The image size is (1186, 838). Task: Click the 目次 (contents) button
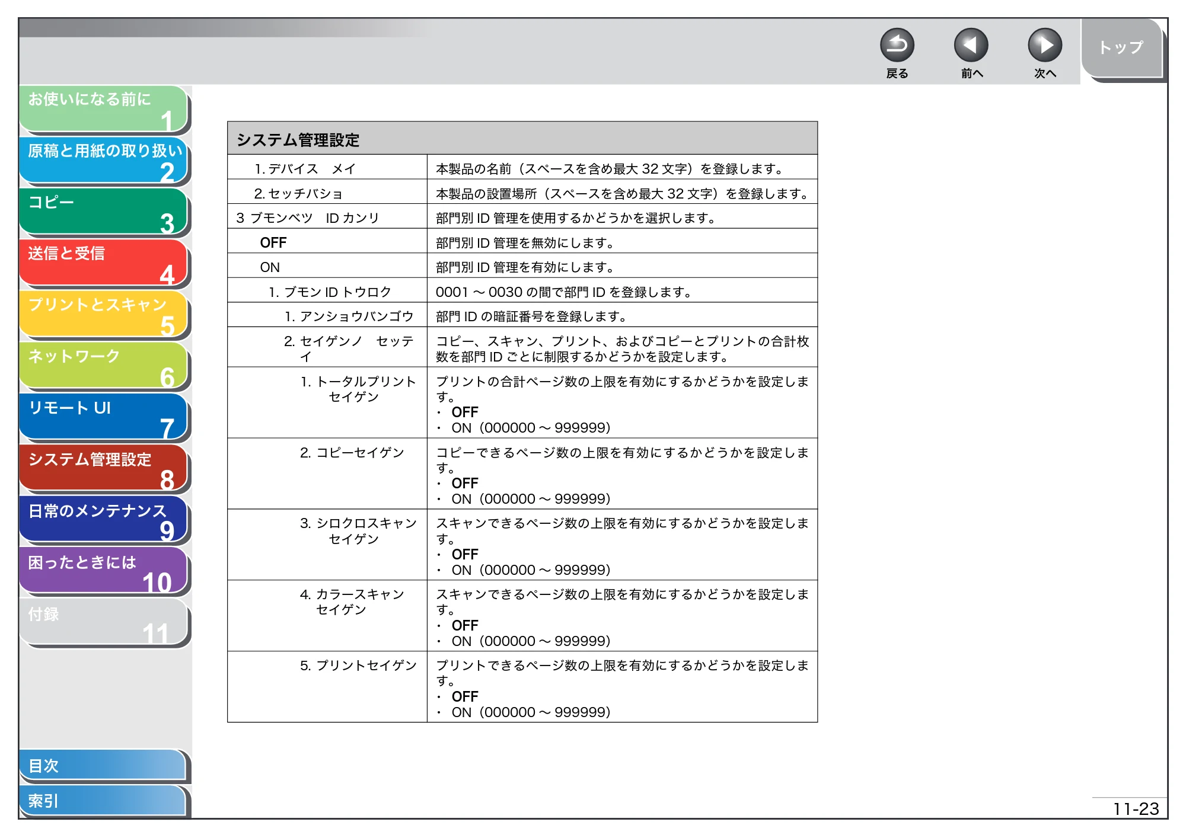click(x=103, y=765)
